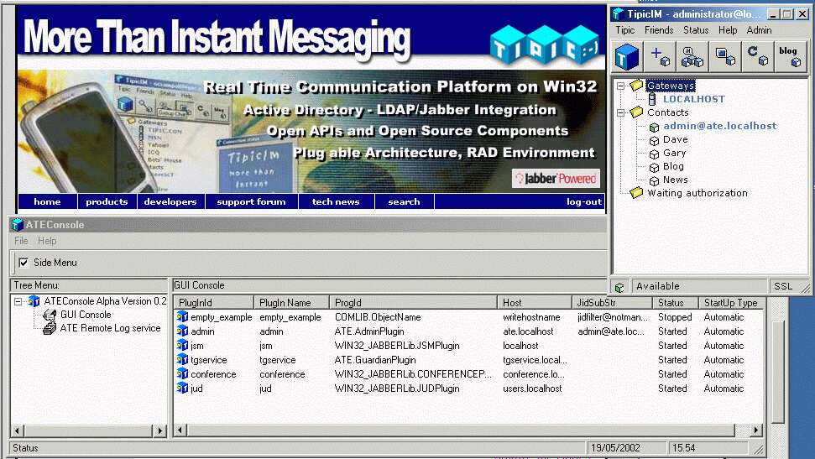Image resolution: width=815 pixels, height=459 pixels.
Task: Click the tgservice plugin row icon
Action: click(x=182, y=359)
